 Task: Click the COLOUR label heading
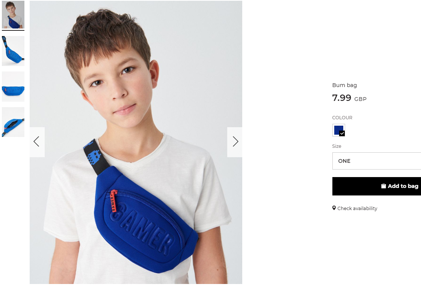tap(342, 118)
